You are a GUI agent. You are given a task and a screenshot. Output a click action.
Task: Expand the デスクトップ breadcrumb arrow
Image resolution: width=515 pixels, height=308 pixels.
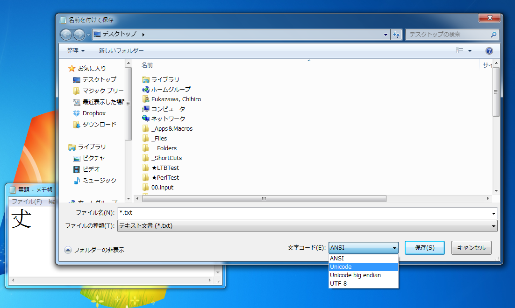tap(143, 35)
